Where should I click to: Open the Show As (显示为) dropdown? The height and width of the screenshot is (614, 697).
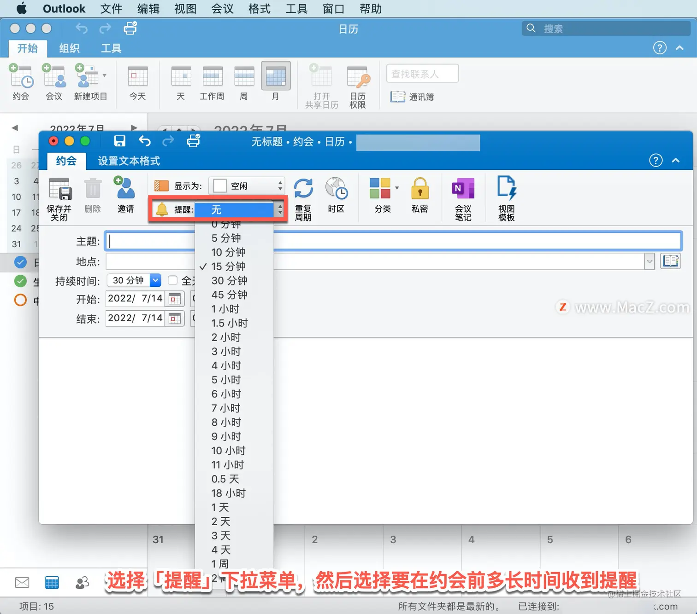[x=247, y=186]
